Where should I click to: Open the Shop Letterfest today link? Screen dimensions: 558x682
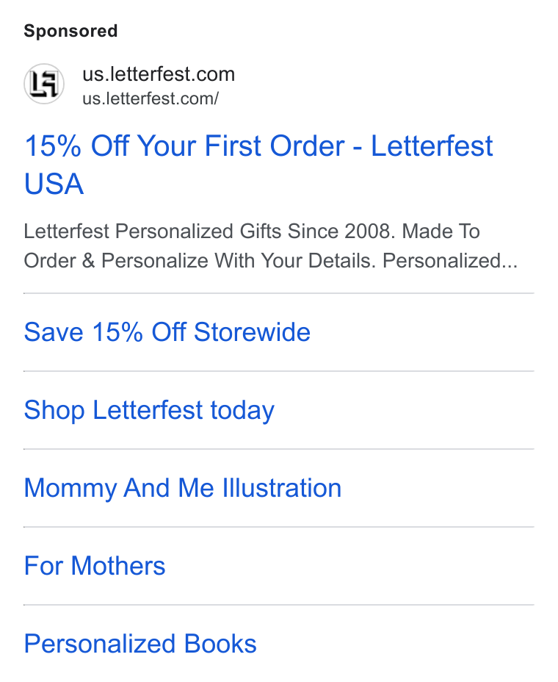[149, 410]
